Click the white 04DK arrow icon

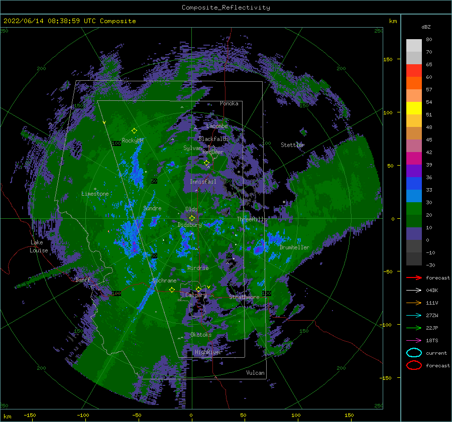[x=414, y=290]
